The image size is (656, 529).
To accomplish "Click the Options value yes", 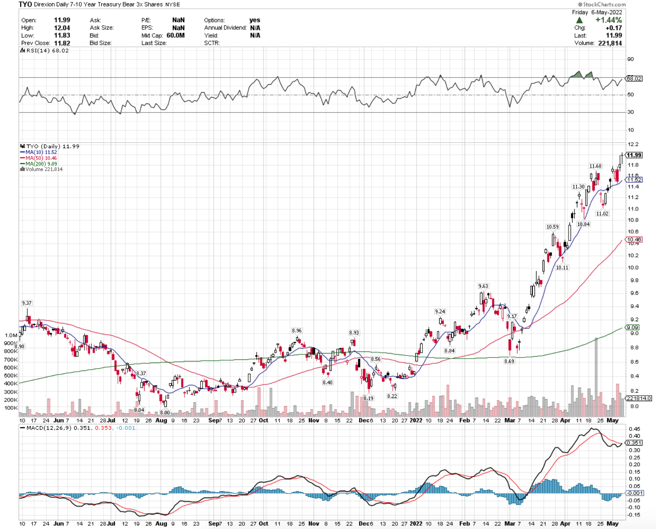I will coord(255,20).
